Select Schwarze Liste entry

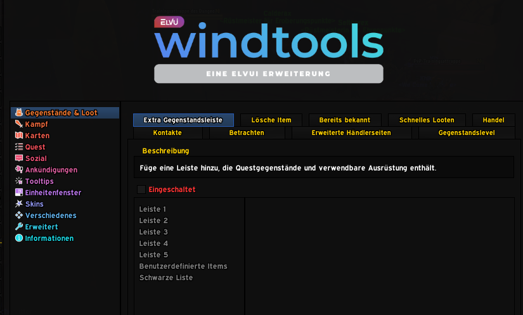pyautogui.click(x=166, y=278)
